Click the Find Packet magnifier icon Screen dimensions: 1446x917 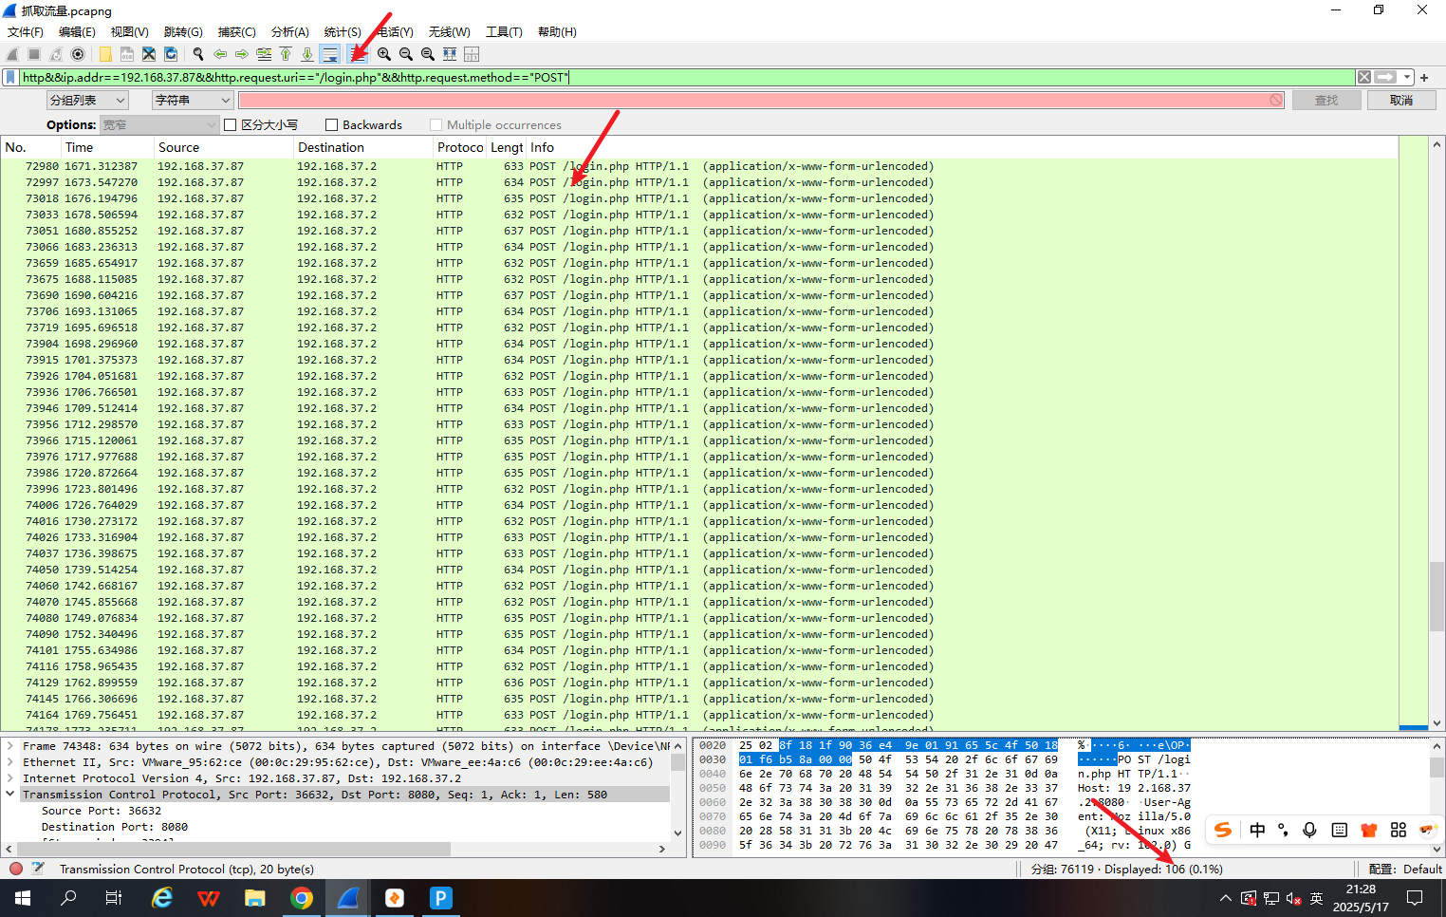pyautogui.click(x=198, y=54)
